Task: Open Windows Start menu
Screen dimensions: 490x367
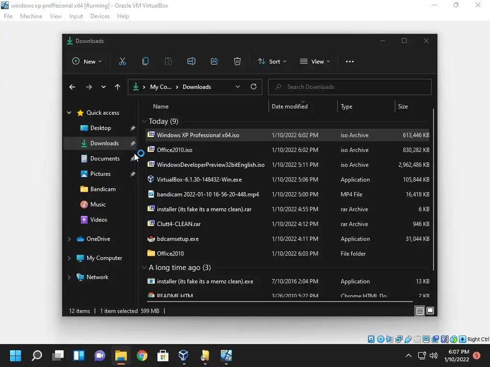Action: (x=15, y=356)
